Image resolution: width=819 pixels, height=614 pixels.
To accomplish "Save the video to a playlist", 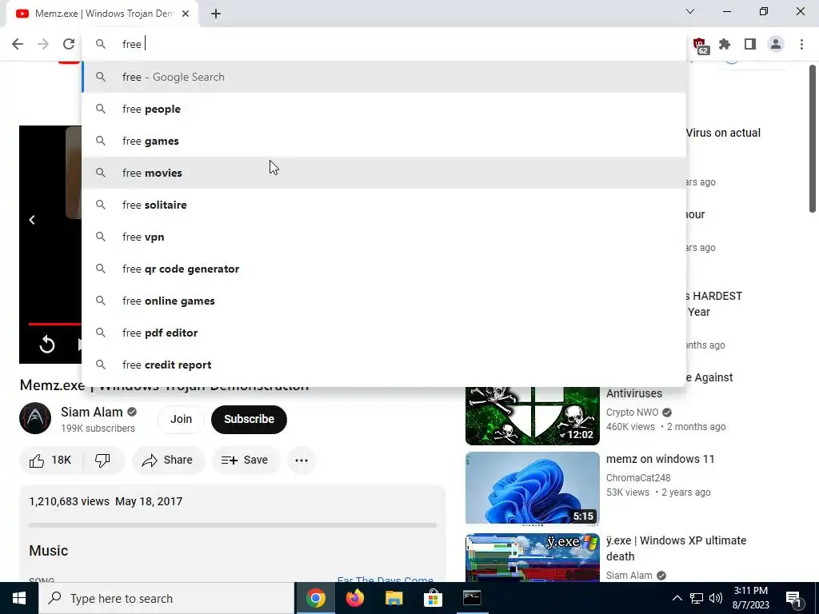I will pyautogui.click(x=246, y=460).
